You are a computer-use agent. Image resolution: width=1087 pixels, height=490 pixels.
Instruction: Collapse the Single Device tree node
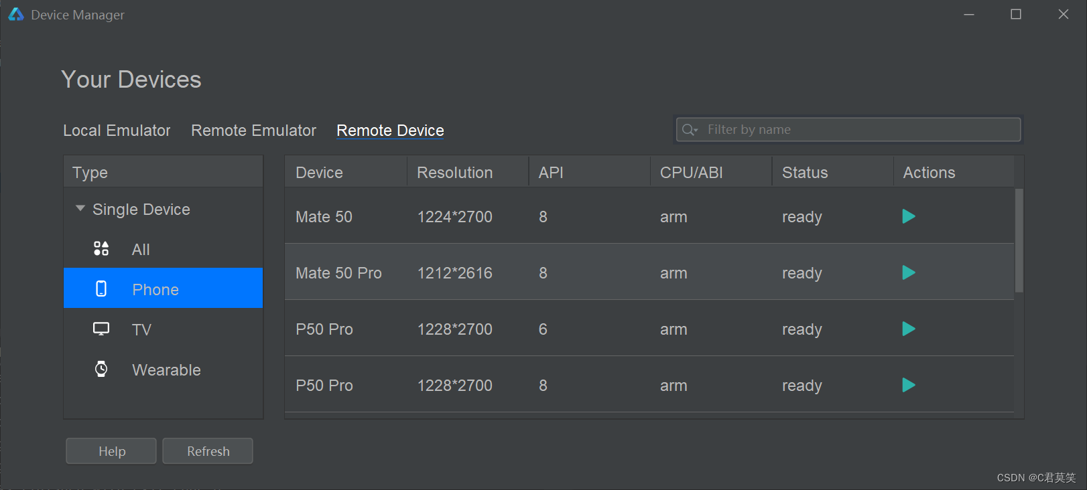80,208
